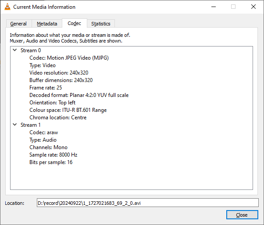Image resolution: width=264 pixels, height=225 pixels.
Task: Open the Metadata tab
Action: tap(47, 24)
